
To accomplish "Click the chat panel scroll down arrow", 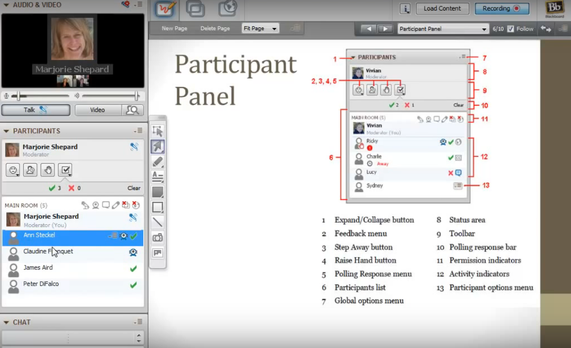I will (139, 341).
